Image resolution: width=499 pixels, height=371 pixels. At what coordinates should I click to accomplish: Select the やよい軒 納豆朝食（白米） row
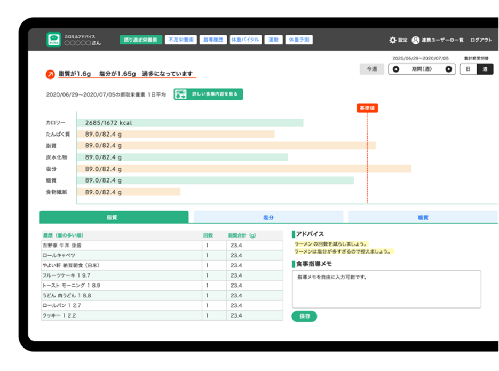coord(162,265)
